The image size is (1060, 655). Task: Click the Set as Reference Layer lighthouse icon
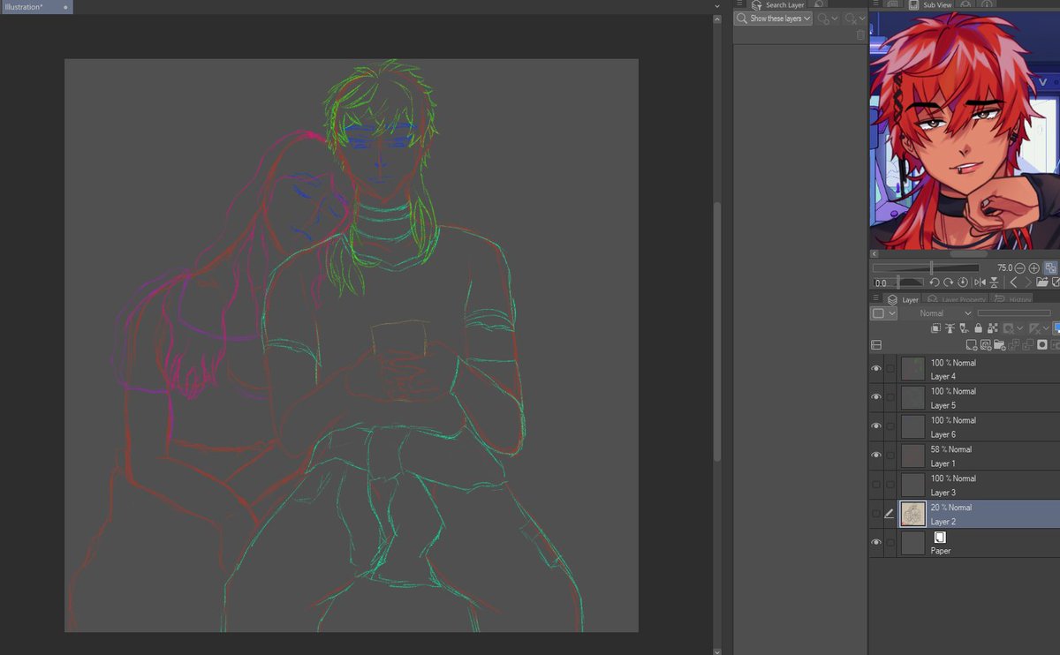pyautogui.click(x=950, y=328)
